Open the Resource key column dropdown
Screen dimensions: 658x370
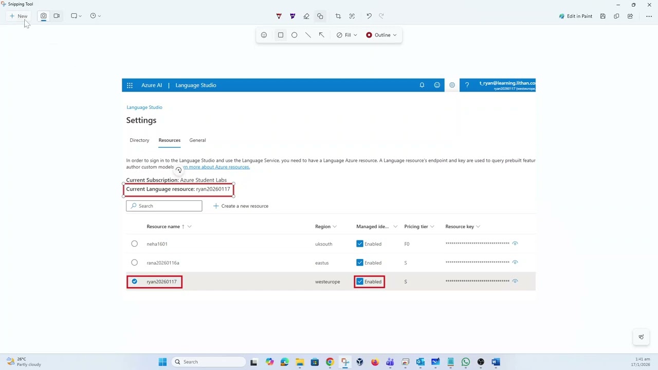[478, 227]
